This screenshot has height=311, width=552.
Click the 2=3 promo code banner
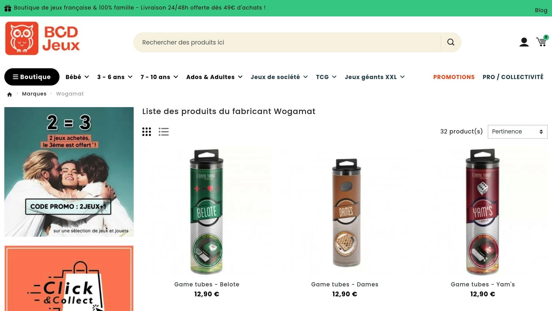point(69,172)
